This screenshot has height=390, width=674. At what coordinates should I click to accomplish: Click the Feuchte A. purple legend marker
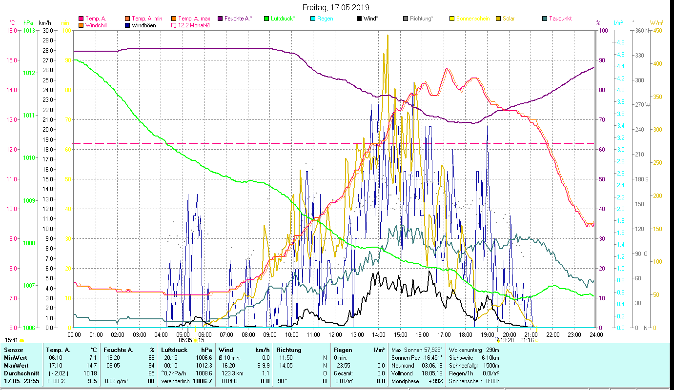pyautogui.click(x=220, y=19)
